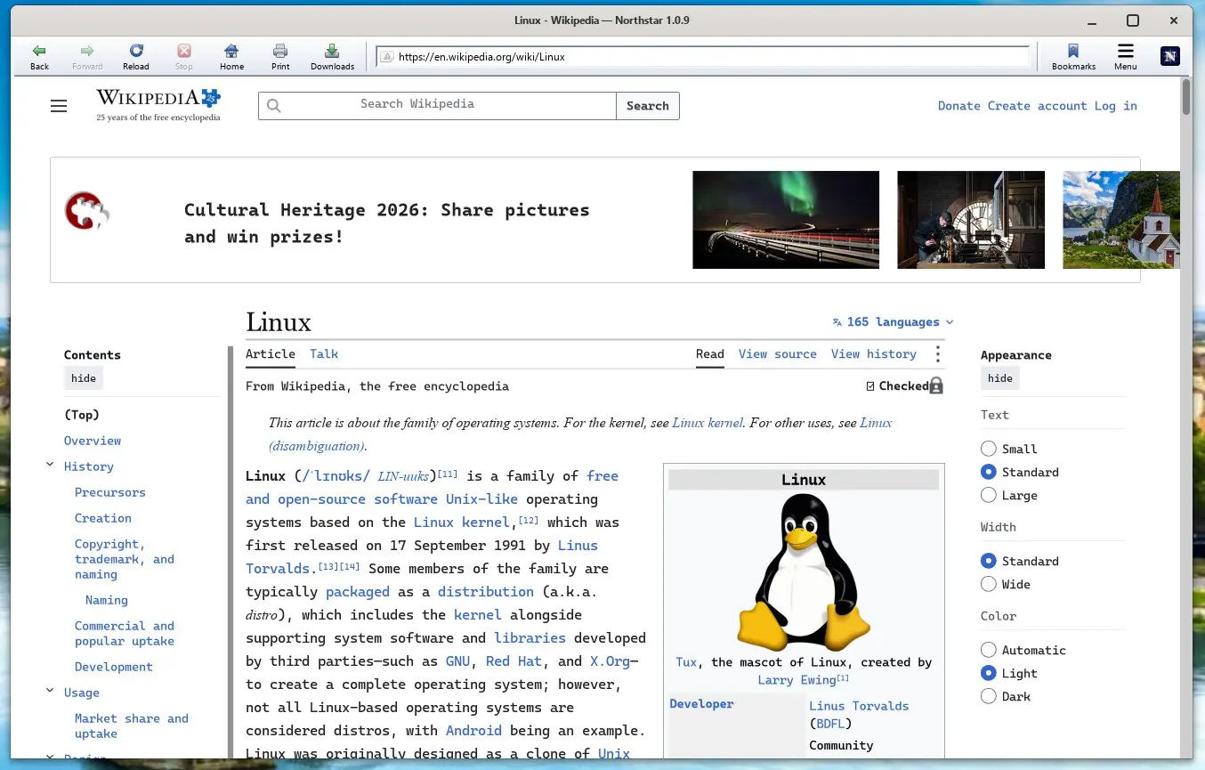
Task: Select Automatic color mode
Action: (x=989, y=650)
